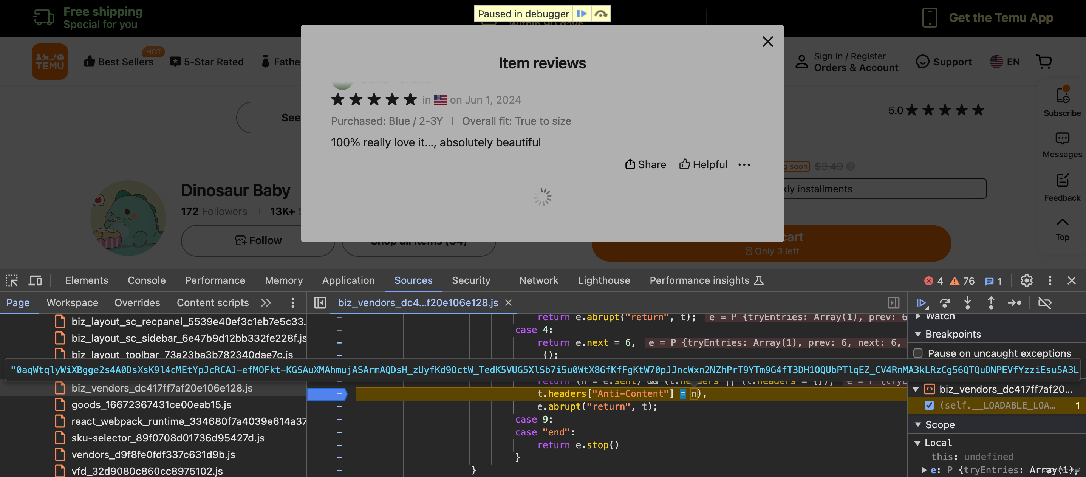Open DevTools customize menu
This screenshot has height=477, width=1086.
pos(1050,280)
